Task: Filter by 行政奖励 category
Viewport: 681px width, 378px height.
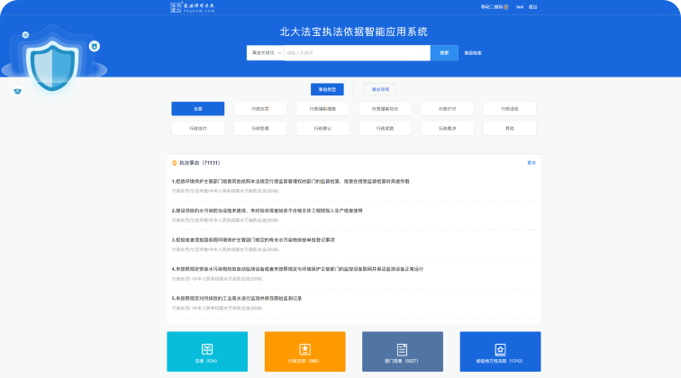Action: pos(385,129)
